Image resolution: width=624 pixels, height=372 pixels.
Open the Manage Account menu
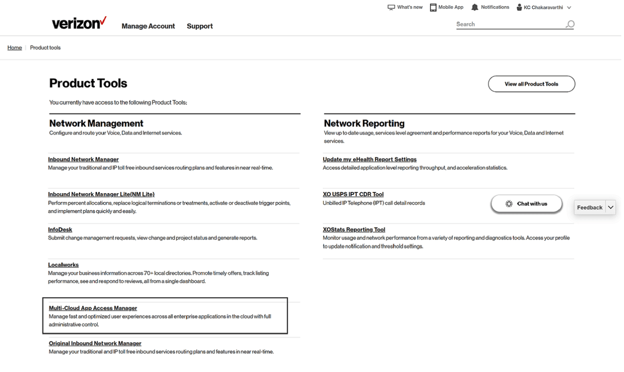148,26
